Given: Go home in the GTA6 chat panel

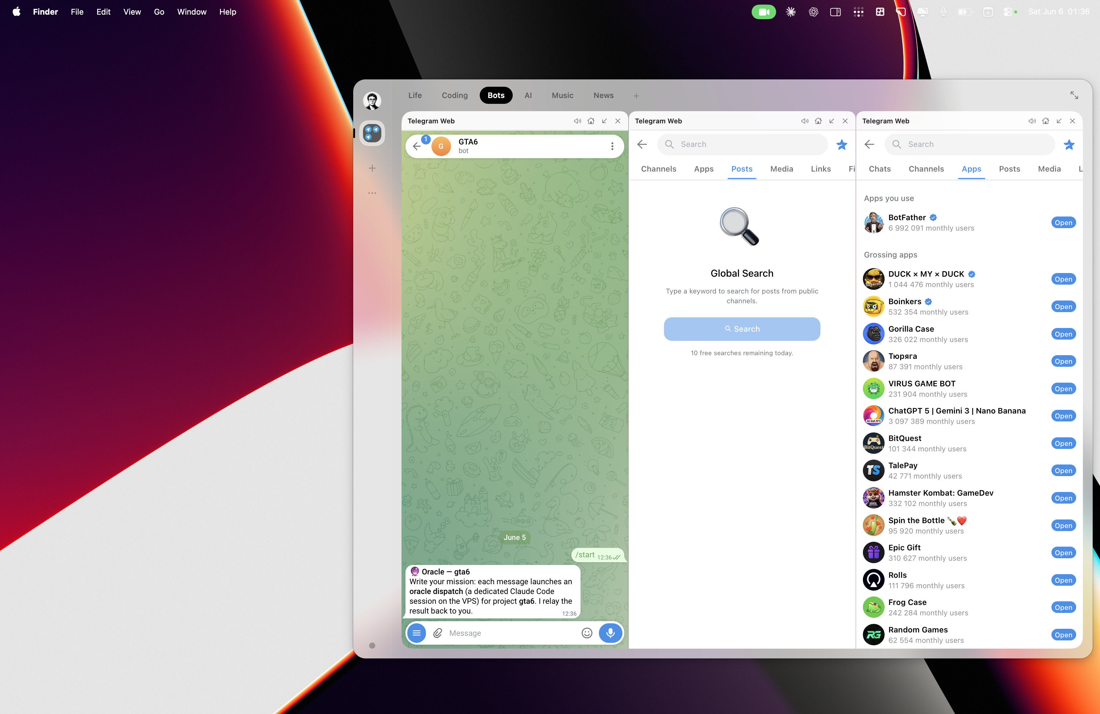Looking at the screenshot, I should pos(591,121).
